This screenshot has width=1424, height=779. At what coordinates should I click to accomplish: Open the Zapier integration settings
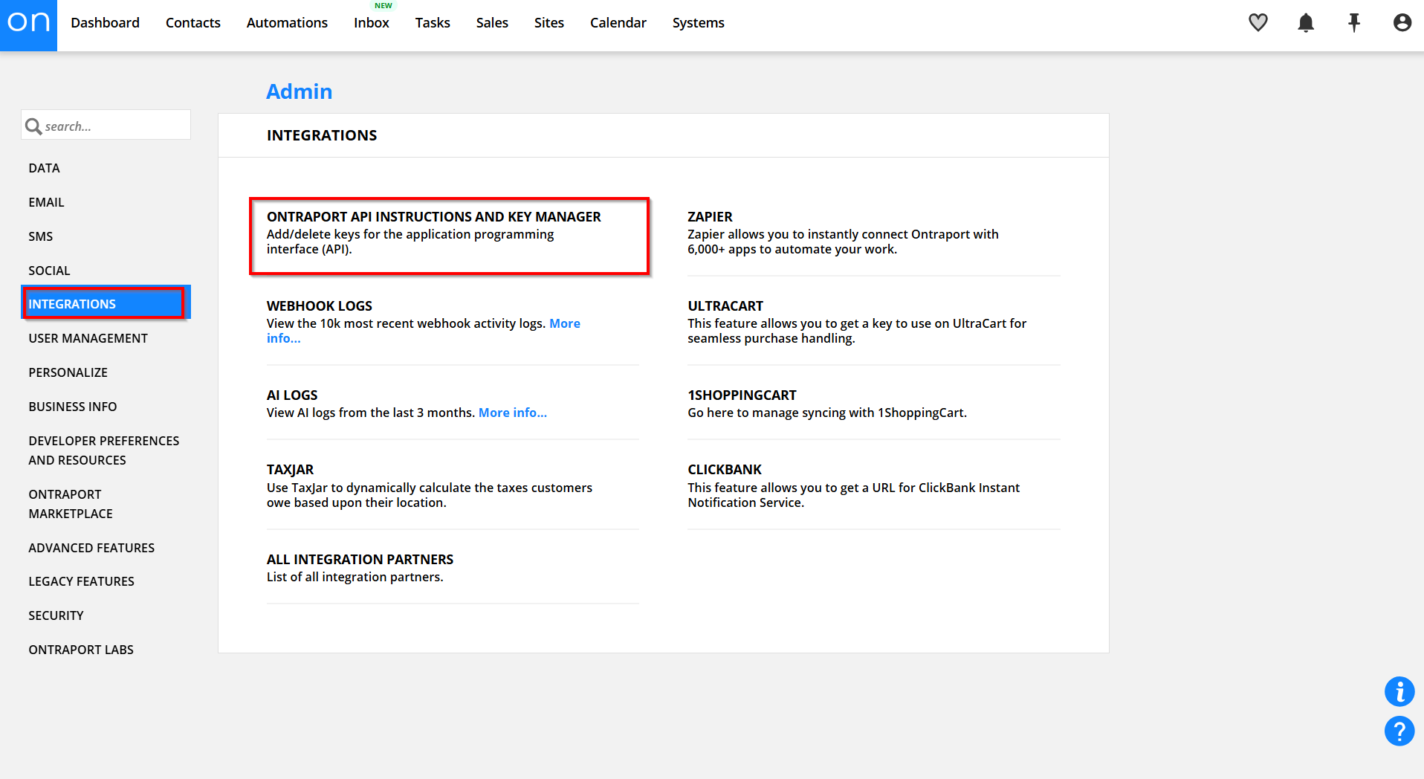click(710, 217)
